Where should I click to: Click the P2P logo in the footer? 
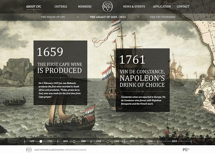pos(186,150)
